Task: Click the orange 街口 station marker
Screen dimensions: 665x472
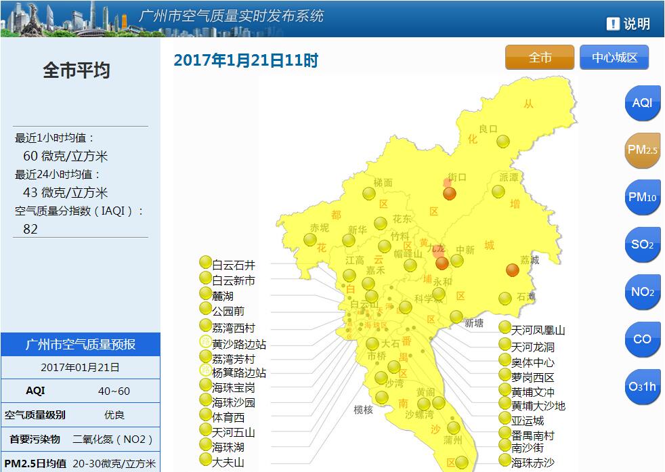Action: coord(450,194)
